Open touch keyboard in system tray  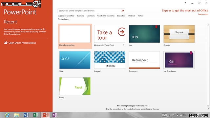[x=164, y=115]
